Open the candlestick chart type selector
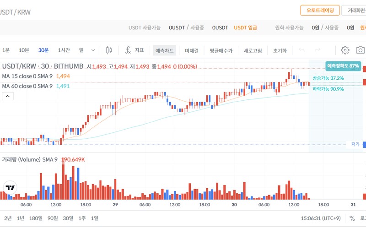Image resolution: width=366 pixels, height=229 pixels. pyautogui.click(x=109, y=50)
